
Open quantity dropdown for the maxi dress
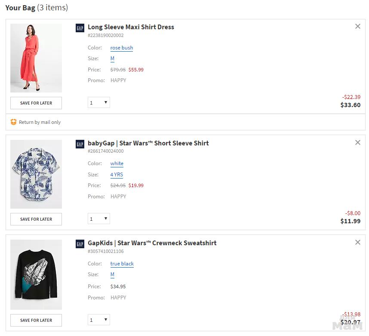tap(99, 102)
